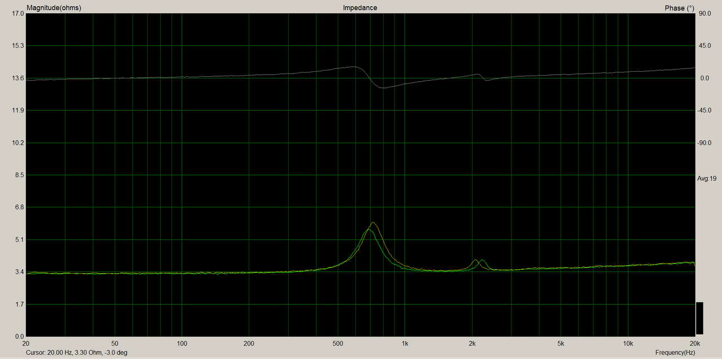Click the 17.0 magnitude axis value
This screenshot has width=722, height=359.
pyautogui.click(x=17, y=13)
